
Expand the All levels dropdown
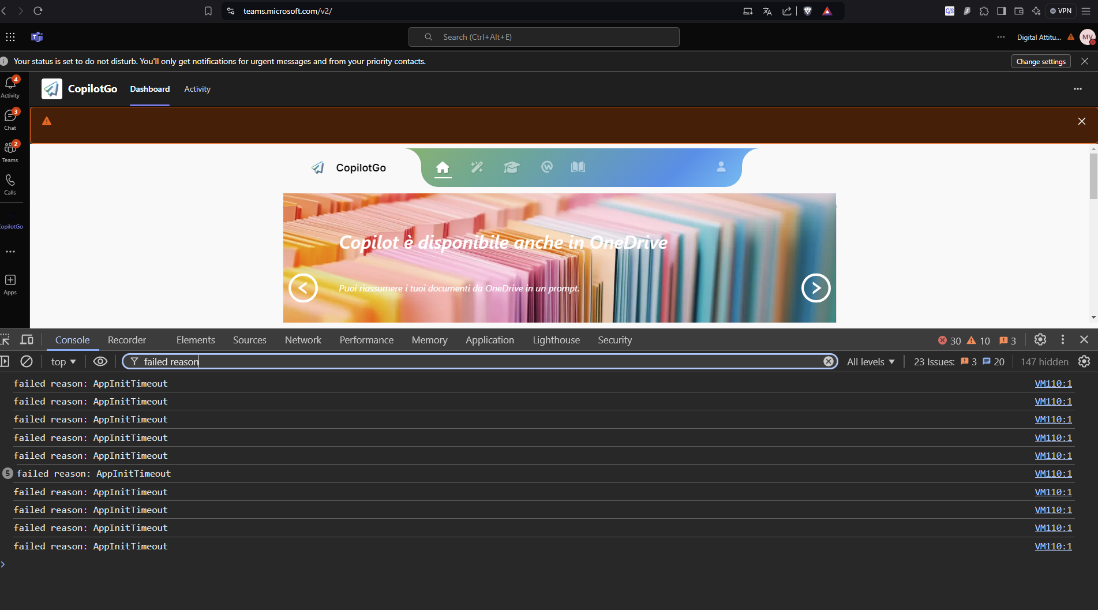[871, 362]
